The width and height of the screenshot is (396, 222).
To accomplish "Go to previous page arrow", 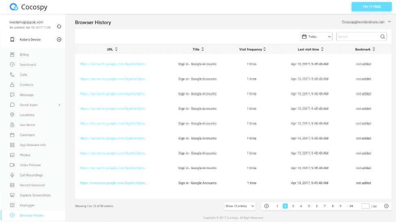I will pyautogui.click(x=266, y=206).
